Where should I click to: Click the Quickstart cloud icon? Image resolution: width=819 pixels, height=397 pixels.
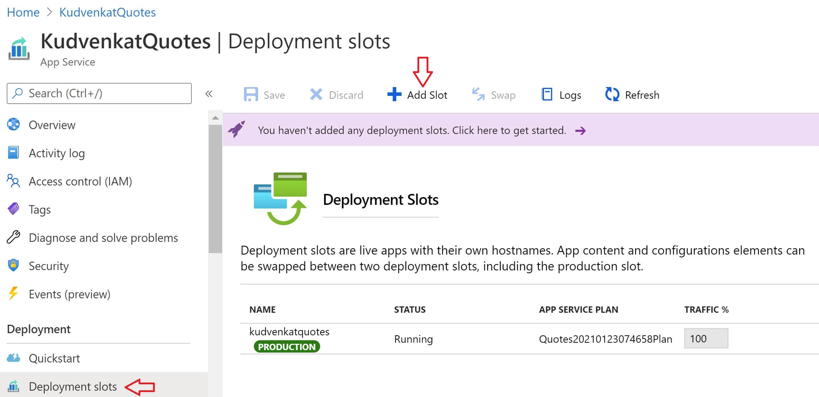coord(13,358)
